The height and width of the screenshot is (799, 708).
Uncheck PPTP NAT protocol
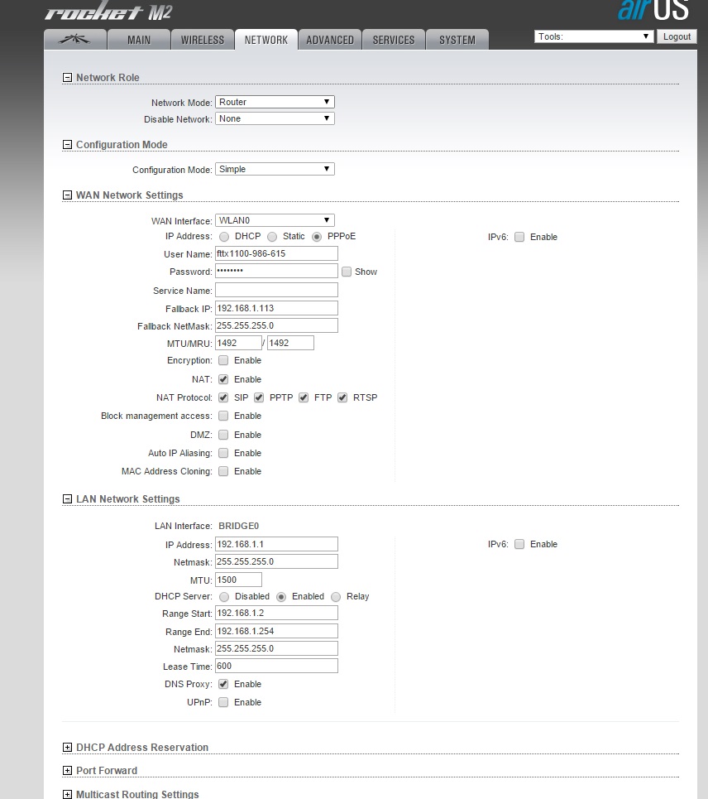[259, 397]
